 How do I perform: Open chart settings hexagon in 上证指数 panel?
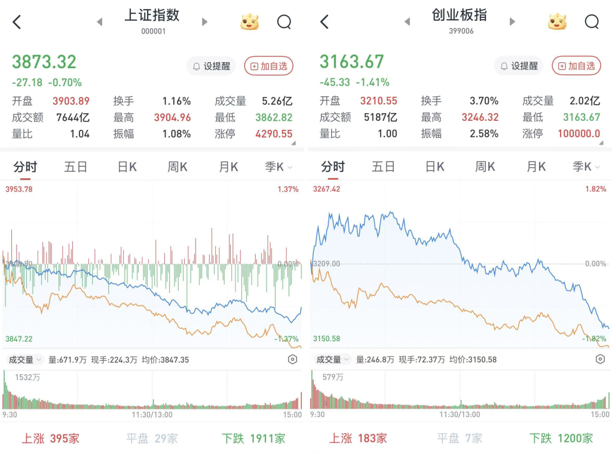[292, 360]
